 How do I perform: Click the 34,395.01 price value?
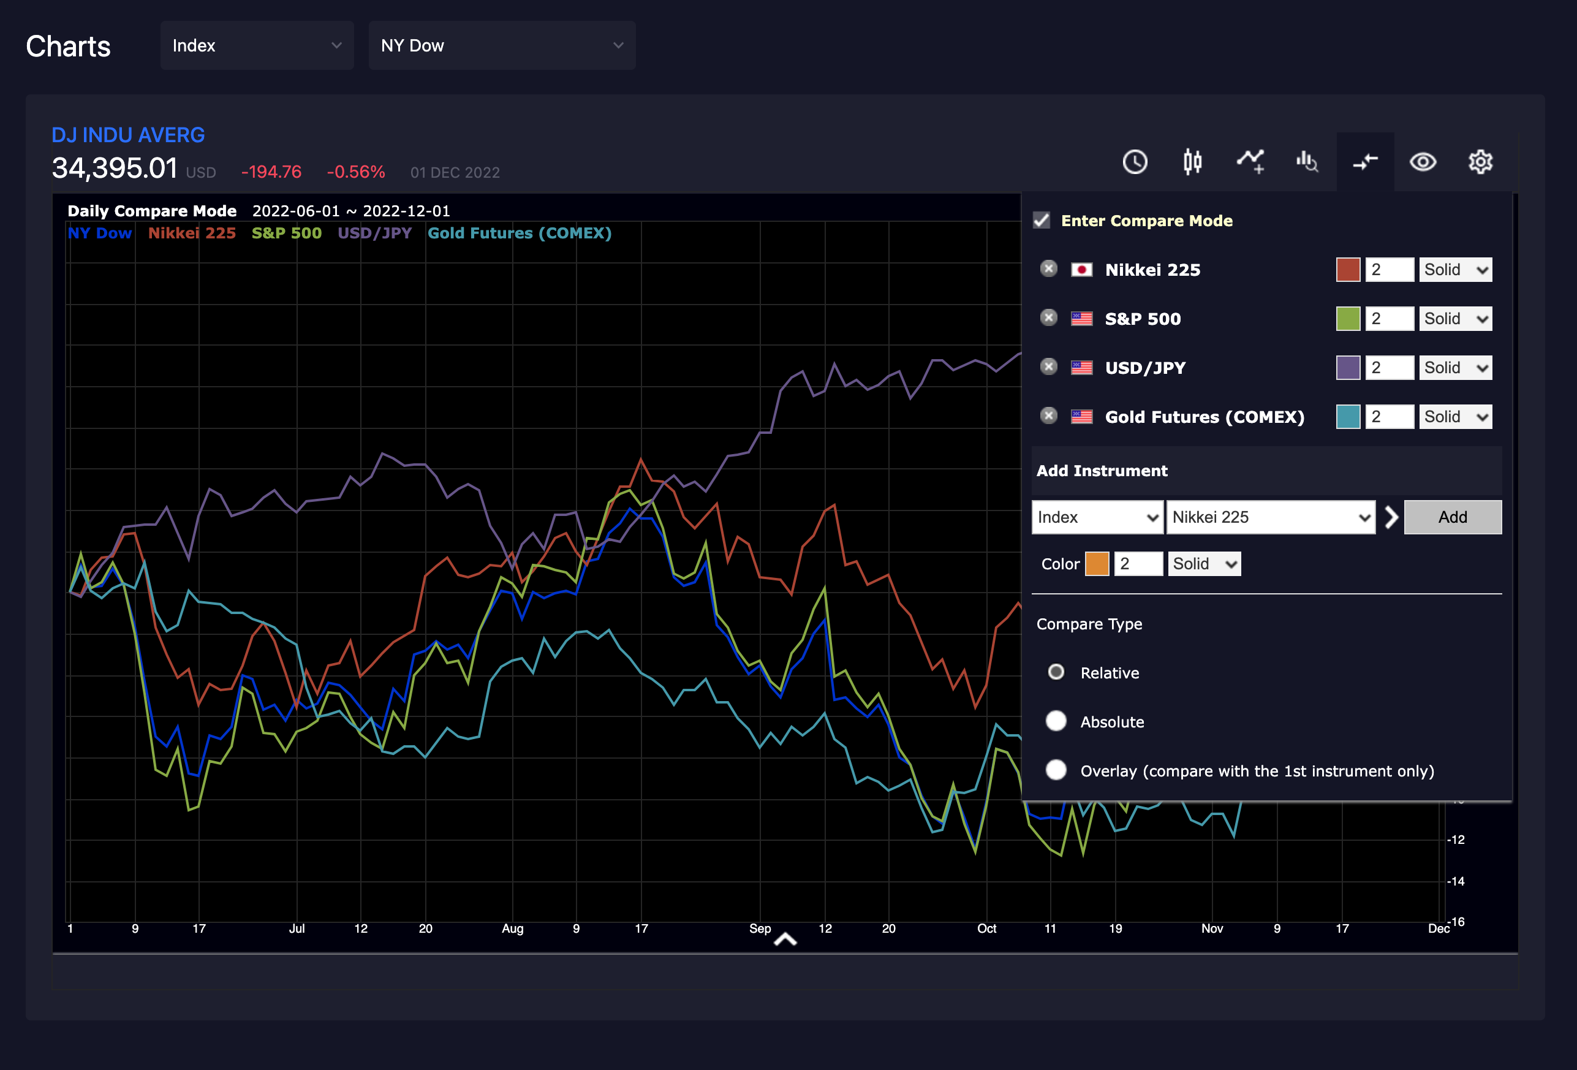click(115, 168)
